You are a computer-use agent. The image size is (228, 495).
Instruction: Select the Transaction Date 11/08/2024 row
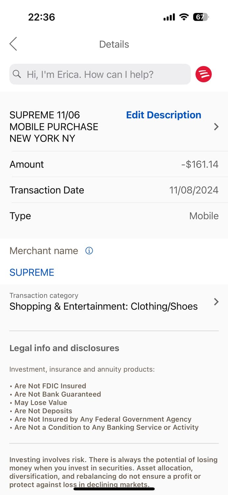[x=114, y=190]
